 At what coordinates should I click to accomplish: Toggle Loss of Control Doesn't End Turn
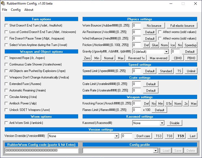pyautogui.click(x=6, y=32)
